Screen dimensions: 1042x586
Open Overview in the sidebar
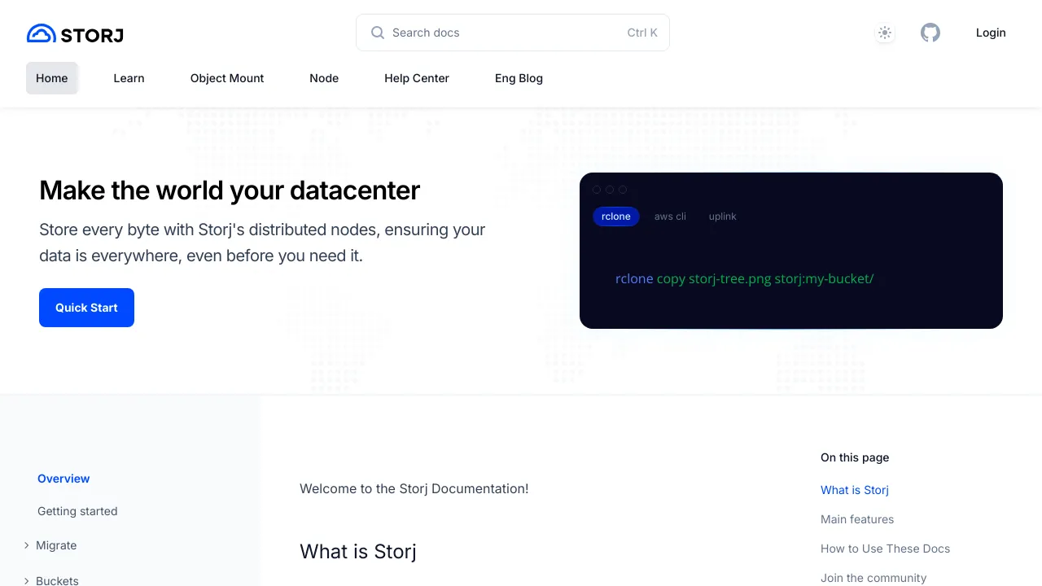click(63, 479)
